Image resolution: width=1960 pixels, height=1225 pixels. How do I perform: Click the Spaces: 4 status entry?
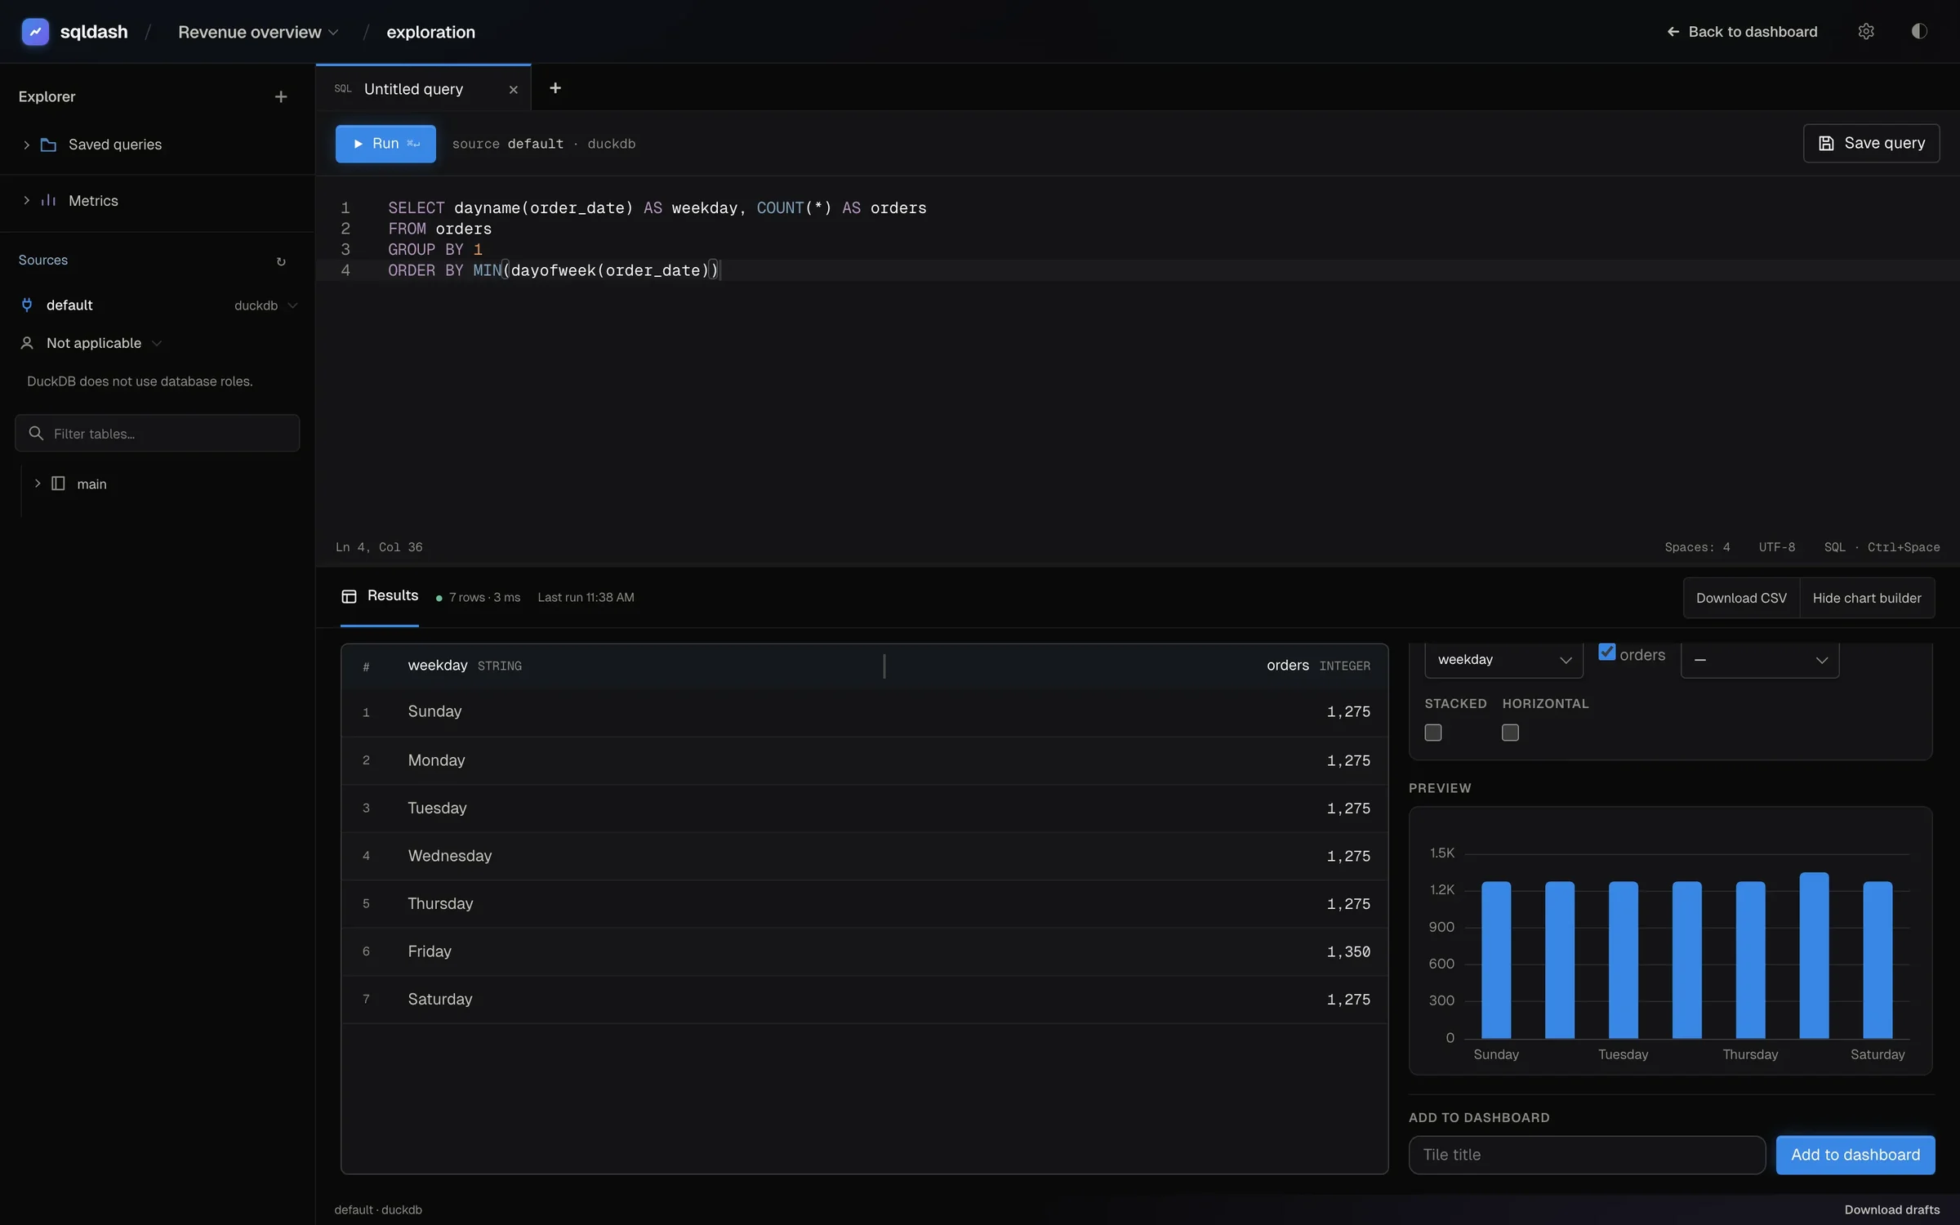[x=1697, y=547]
